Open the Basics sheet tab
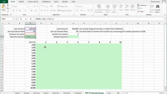Viewport: 167px width, 94px height. (x=17, y=93)
